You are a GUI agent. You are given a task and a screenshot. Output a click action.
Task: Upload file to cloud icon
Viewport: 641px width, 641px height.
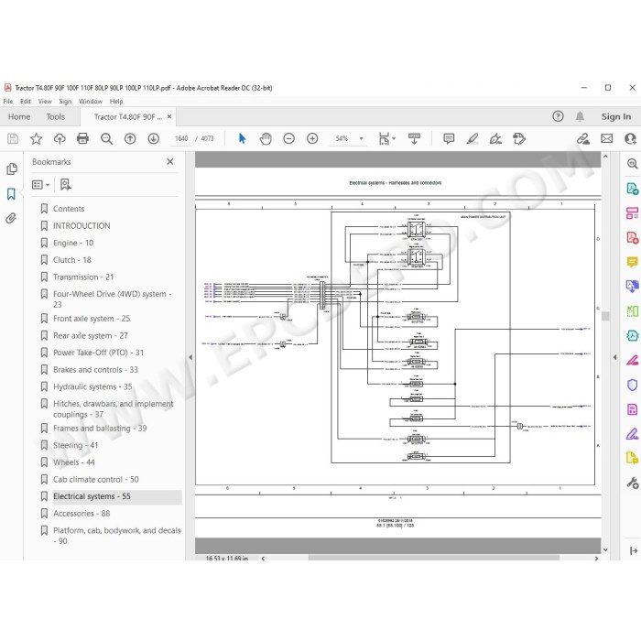click(x=60, y=139)
